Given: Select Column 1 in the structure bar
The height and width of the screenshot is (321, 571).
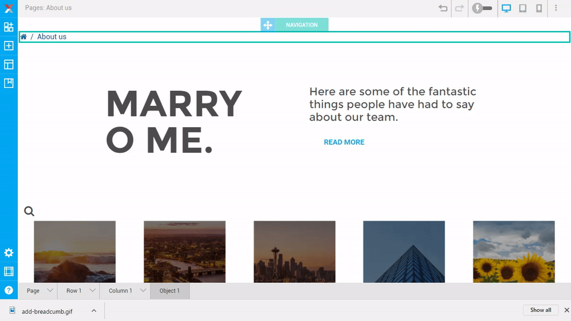Looking at the screenshot, I should pos(120,291).
